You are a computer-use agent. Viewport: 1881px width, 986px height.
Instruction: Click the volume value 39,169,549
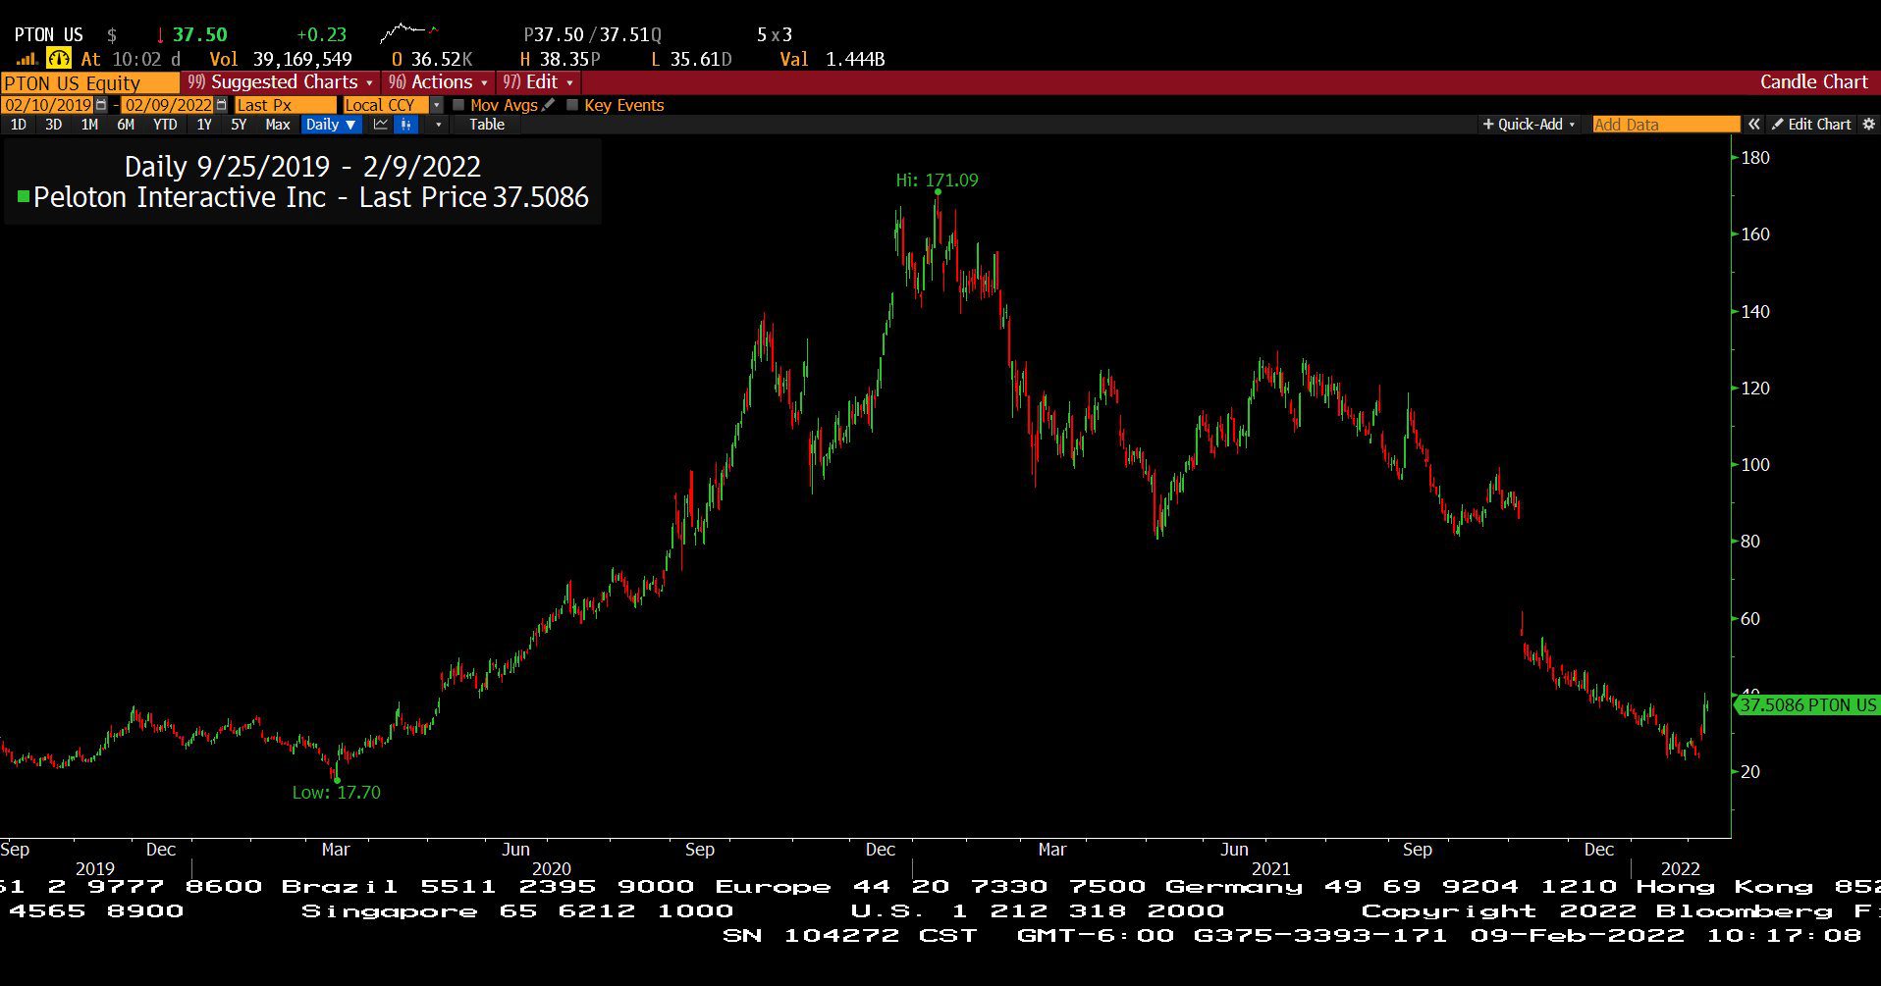302,60
